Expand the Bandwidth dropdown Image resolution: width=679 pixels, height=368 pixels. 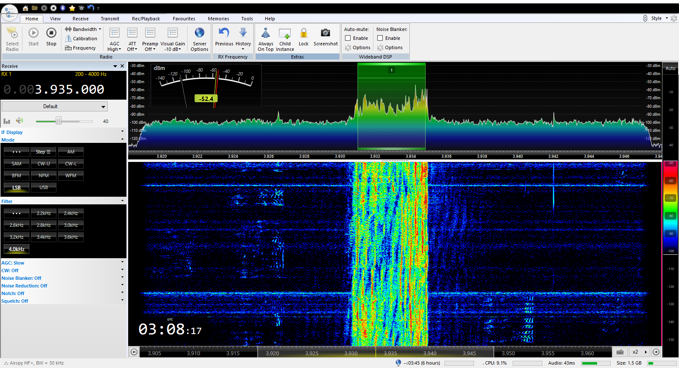pos(83,29)
